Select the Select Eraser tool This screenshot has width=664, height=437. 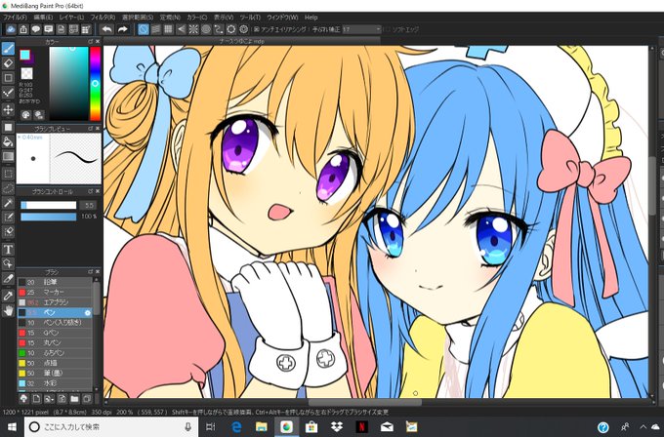click(x=8, y=232)
